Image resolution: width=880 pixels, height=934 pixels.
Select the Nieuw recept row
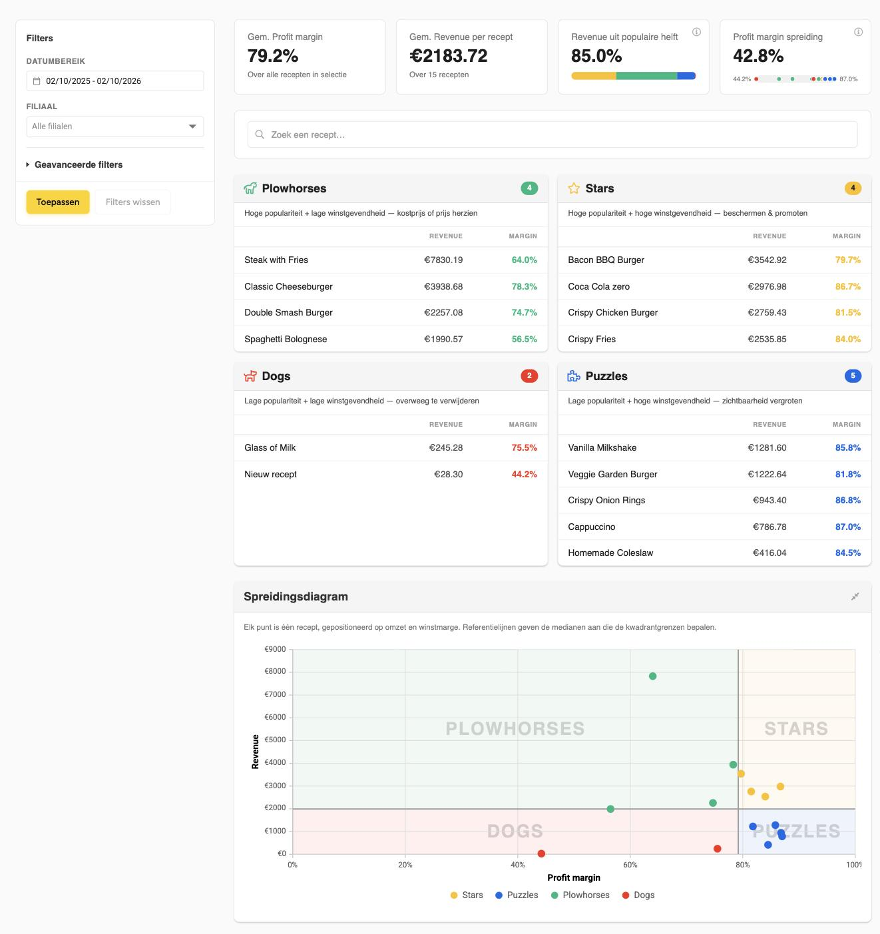(x=391, y=475)
